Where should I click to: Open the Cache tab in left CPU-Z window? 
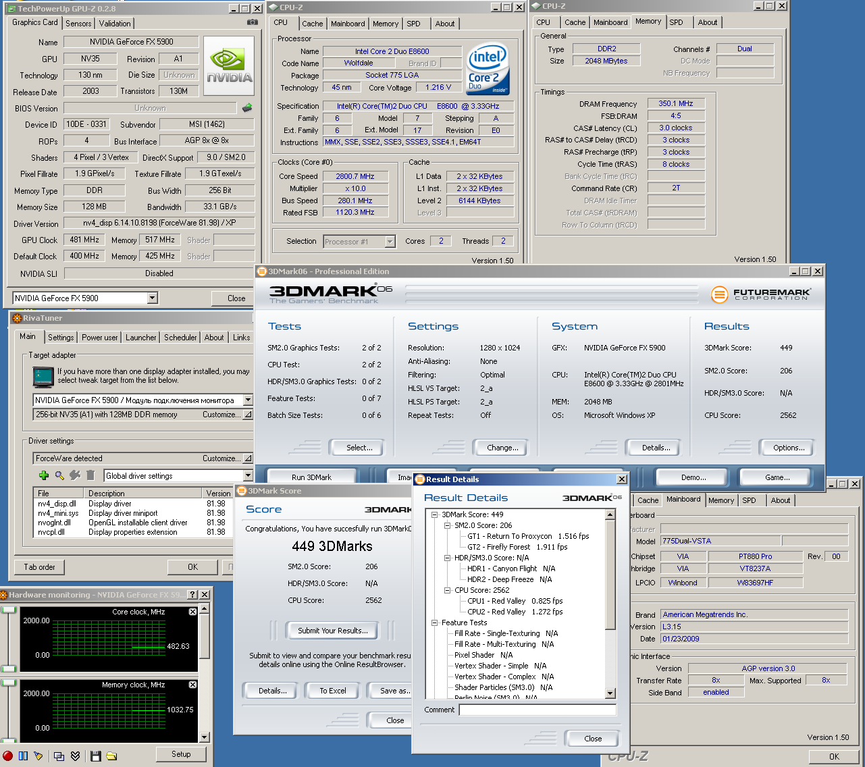[312, 24]
